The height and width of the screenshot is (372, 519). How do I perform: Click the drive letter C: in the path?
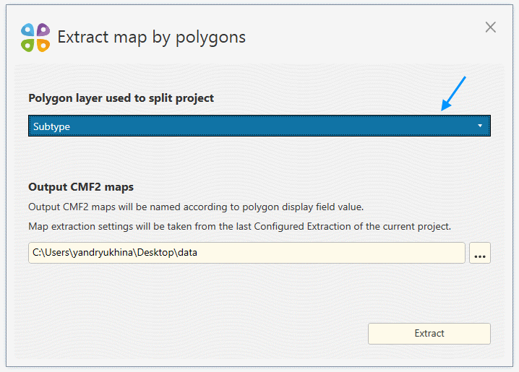tap(36, 254)
